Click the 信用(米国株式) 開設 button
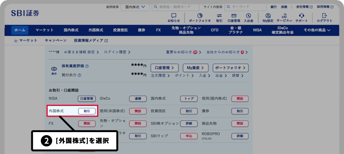 click(x=138, y=111)
